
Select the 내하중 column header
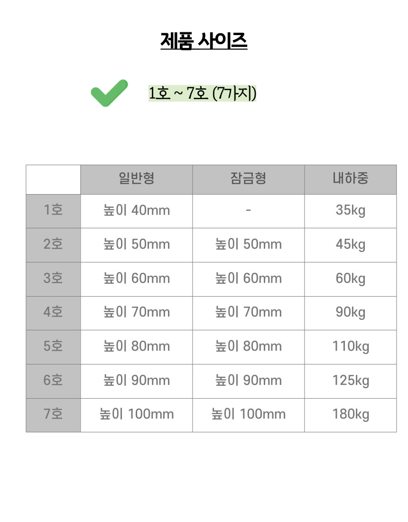(350, 179)
